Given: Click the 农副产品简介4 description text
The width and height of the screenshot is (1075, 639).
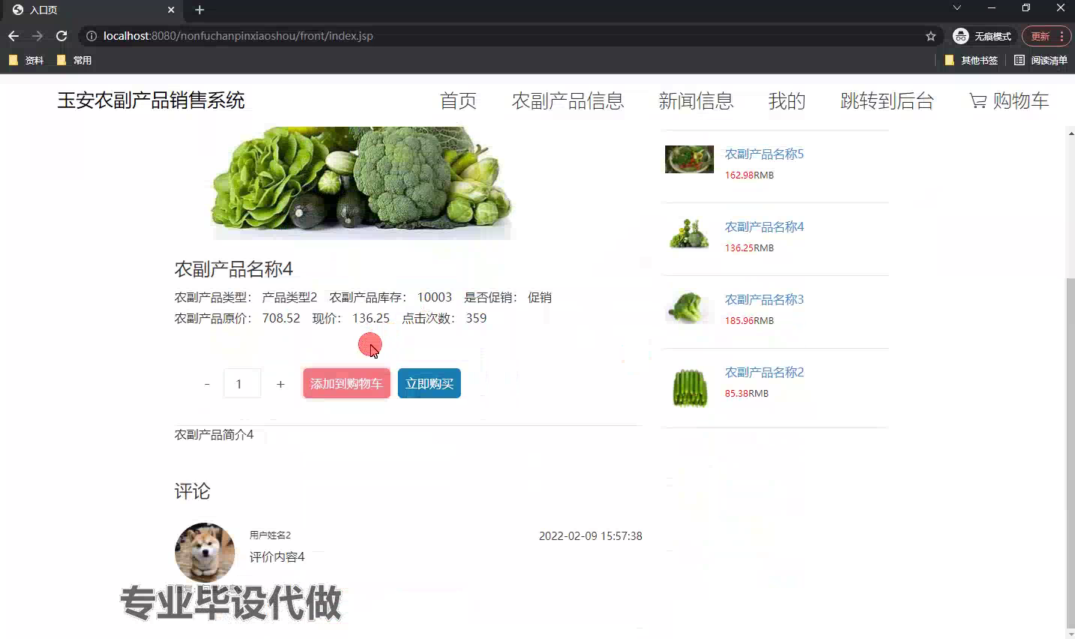Looking at the screenshot, I should (214, 435).
